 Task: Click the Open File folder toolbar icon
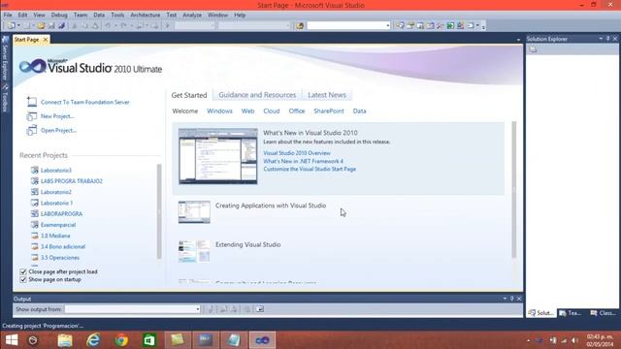pos(41,26)
